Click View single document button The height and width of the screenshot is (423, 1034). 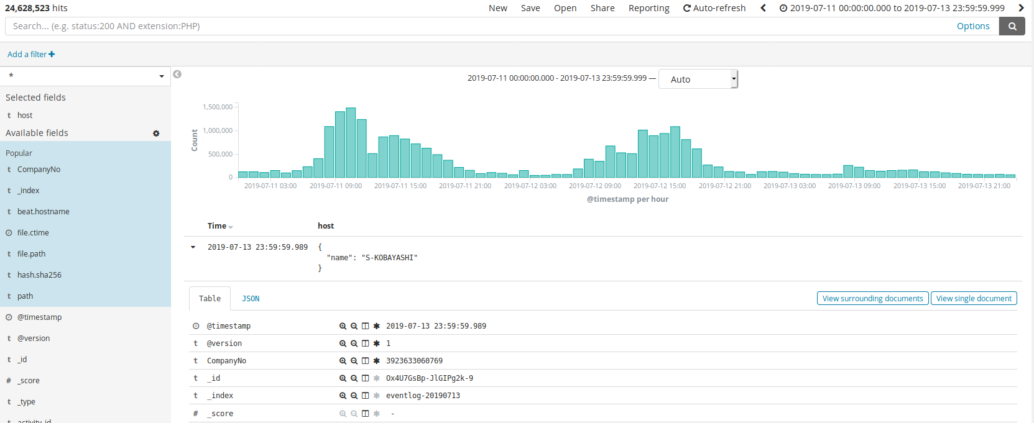click(x=974, y=299)
